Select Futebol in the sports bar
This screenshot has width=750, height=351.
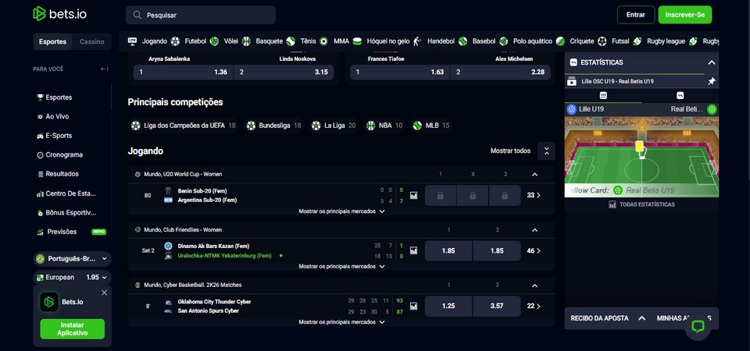coord(189,41)
